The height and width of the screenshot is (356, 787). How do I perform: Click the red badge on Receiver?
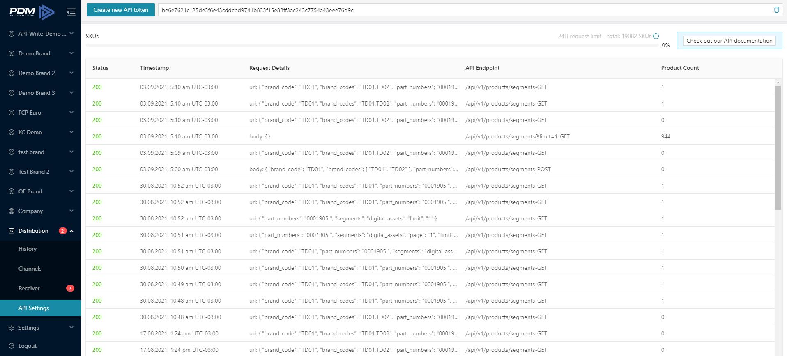tap(70, 288)
